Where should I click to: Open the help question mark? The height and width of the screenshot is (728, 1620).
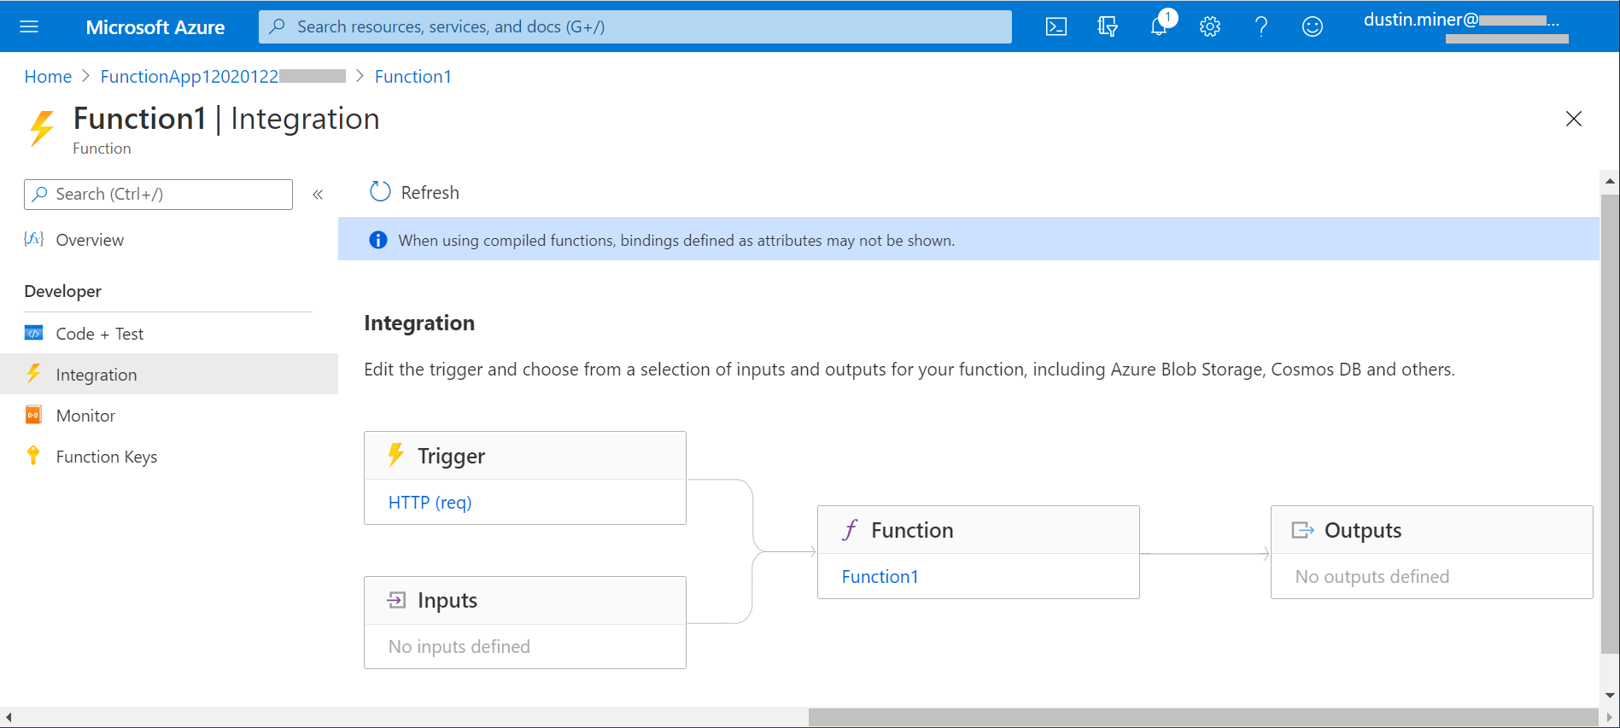[1261, 26]
